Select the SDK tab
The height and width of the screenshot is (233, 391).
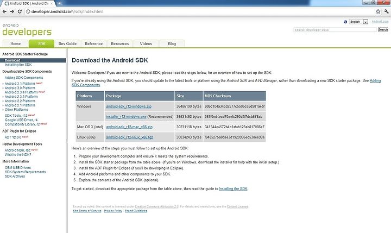[42, 43]
